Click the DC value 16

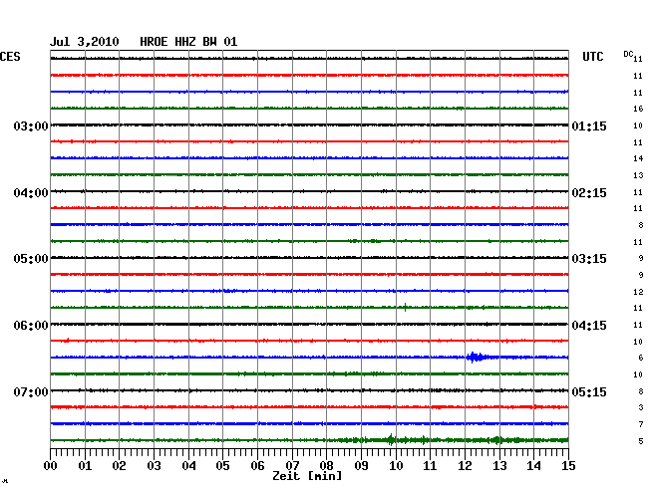[638, 109]
